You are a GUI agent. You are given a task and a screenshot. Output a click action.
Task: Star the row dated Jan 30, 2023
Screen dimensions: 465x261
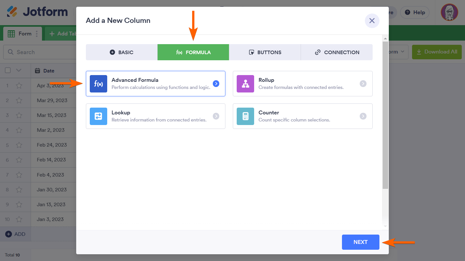pyautogui.click(x=19, y=190)
